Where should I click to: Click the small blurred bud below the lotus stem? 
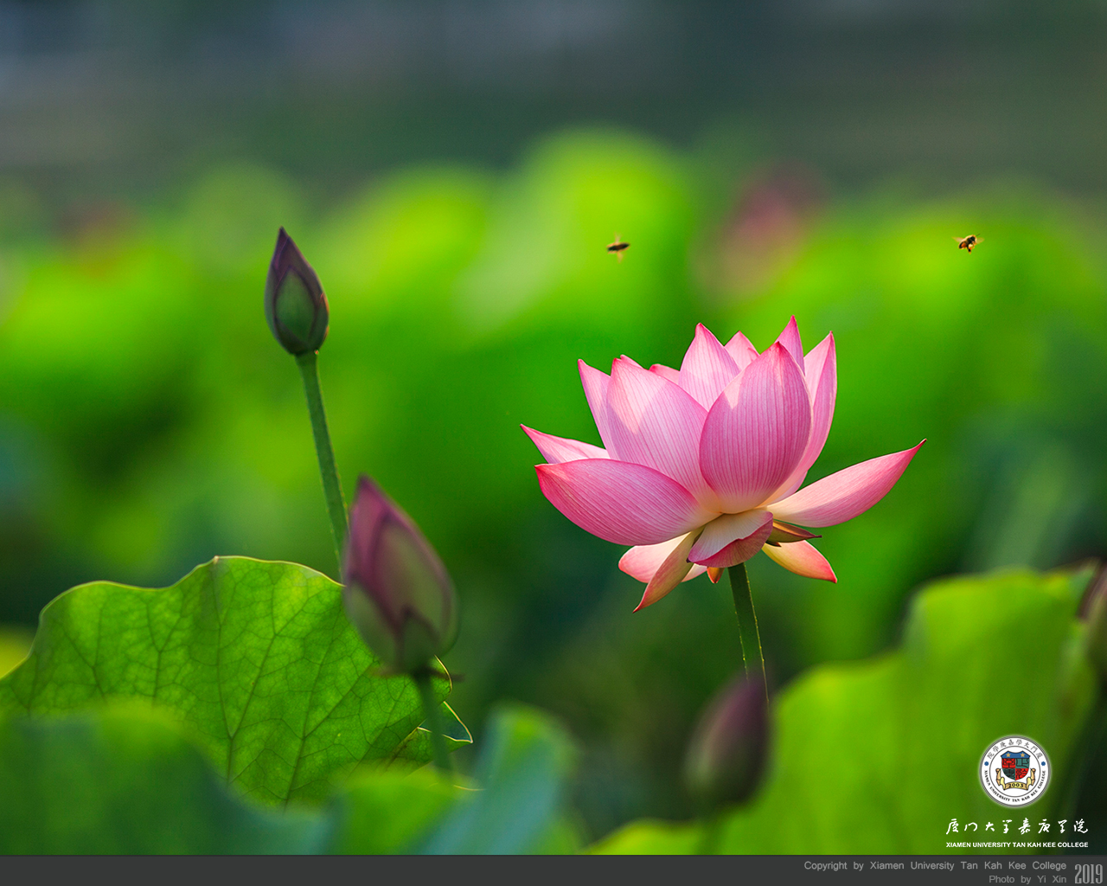tap(728, 744)
